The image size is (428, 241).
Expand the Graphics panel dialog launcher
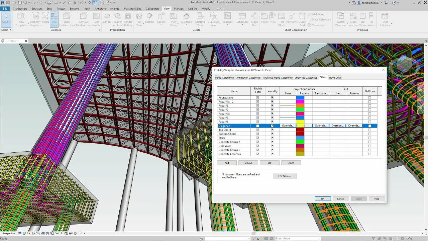(100, 30)
